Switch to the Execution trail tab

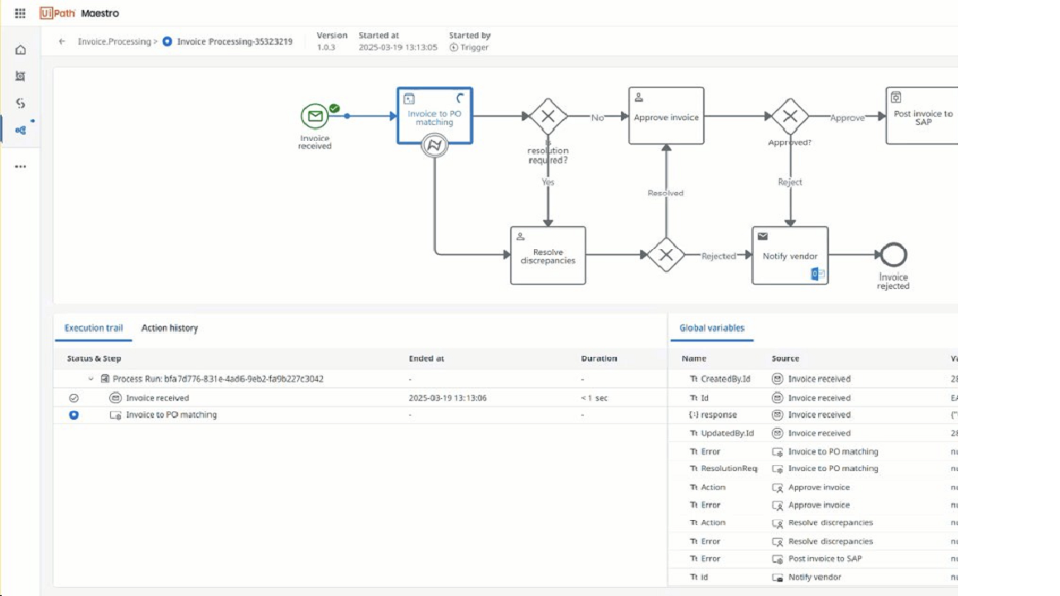tap(94, 328)
